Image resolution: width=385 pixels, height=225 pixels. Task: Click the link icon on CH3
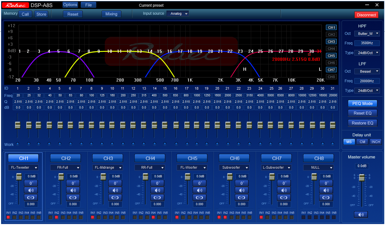tap(115, 197)
